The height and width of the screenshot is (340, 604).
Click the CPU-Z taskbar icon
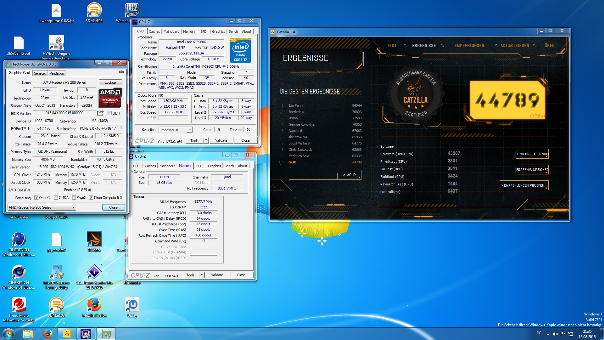point(86,334)
